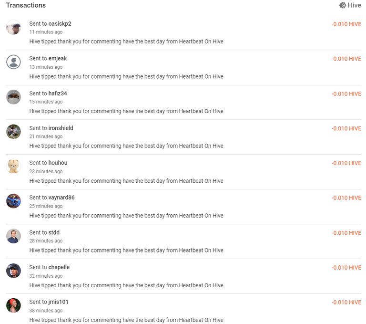Click the tip memo under chapelle transfer
Viewport: 366px width, 324px height.
126,285
